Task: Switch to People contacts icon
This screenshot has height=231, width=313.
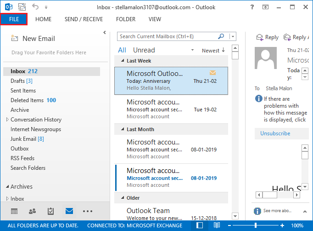Action: 32,211
